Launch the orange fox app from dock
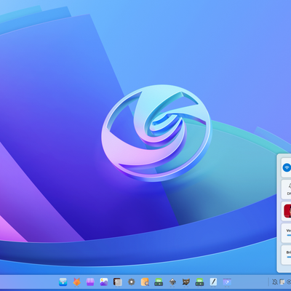The image size is (291, 291). click(x=77, y=282)
